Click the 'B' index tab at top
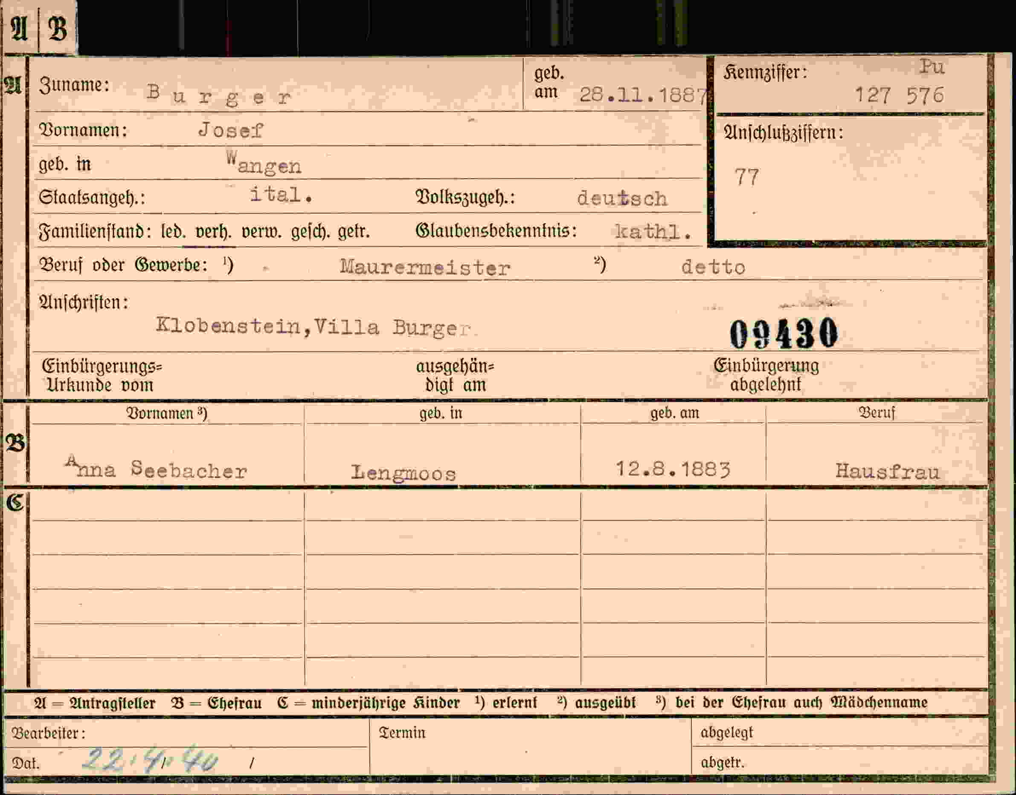 coord(57,28)
